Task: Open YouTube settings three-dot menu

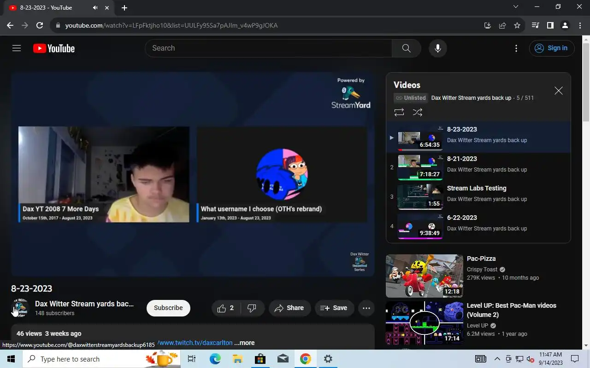Action: tap(516, 48)
